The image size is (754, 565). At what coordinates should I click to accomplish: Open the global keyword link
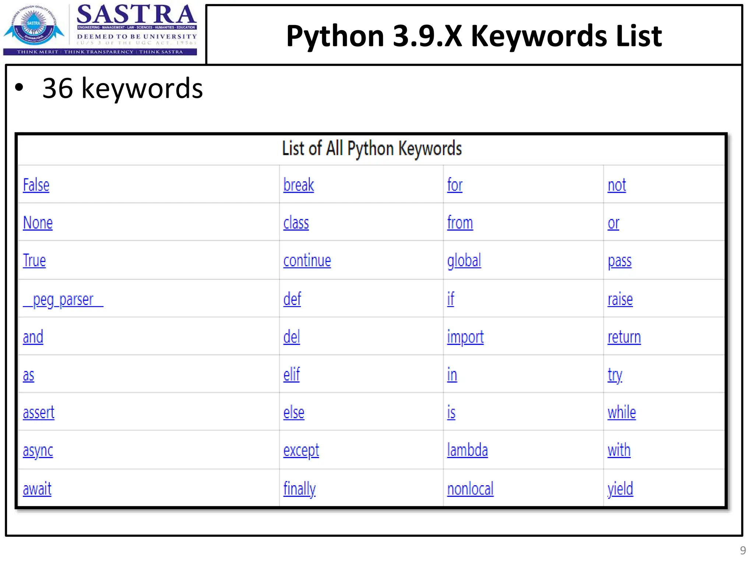pos(464,261)
